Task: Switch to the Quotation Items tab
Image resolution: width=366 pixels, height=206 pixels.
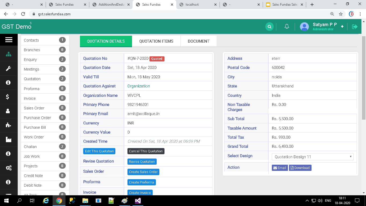Action: 156,41
